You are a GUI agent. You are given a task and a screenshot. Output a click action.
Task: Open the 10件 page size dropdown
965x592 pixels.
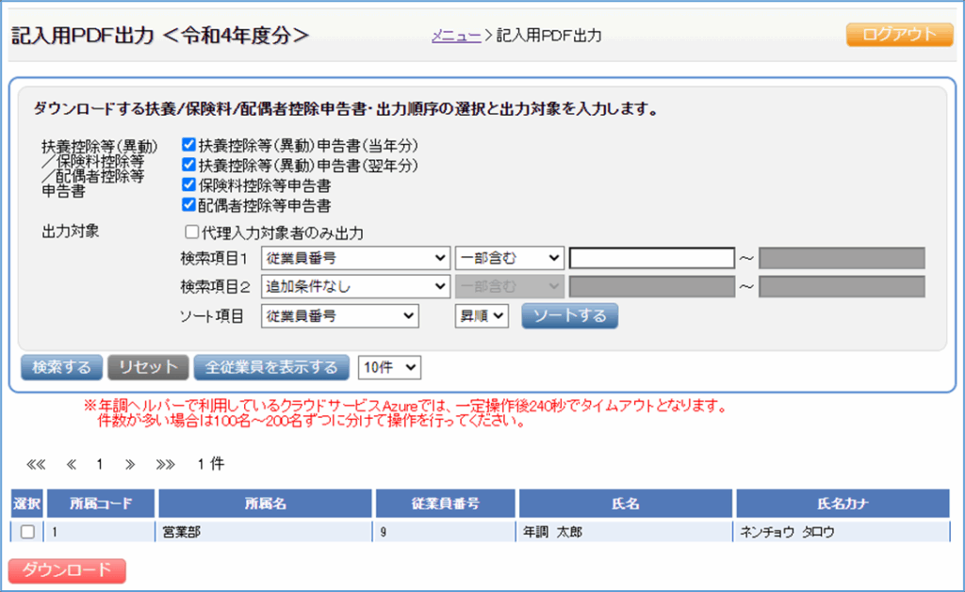pos(390,367)
